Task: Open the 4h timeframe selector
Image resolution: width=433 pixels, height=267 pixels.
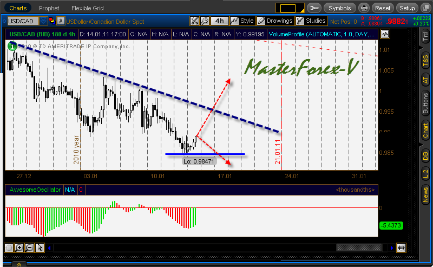Action: click(220, 21)
